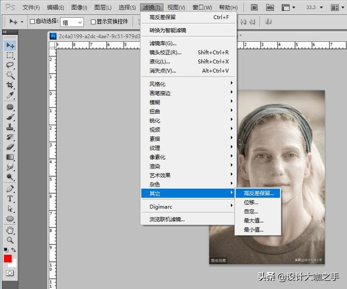Open the 文件(F) menu
The height and width of the screenshot is (289, 347).
31,8
